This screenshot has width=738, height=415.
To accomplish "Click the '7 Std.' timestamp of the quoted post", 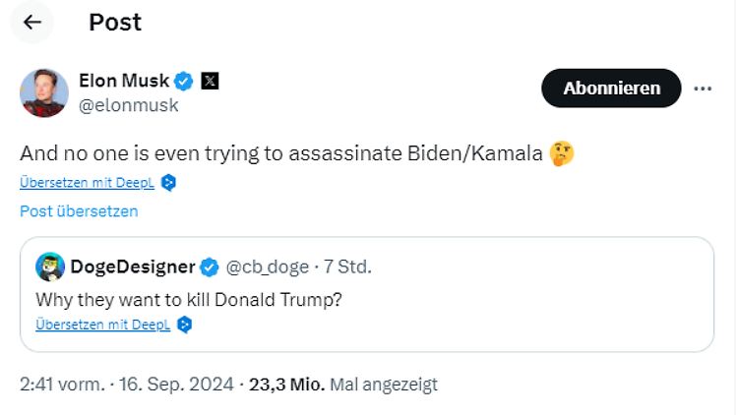I will [347, 267].
